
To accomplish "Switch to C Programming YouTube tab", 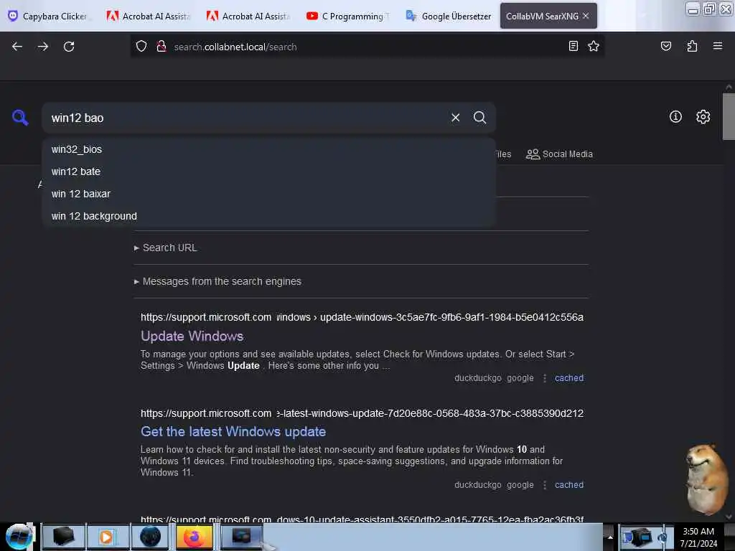I will coord(348,16).
